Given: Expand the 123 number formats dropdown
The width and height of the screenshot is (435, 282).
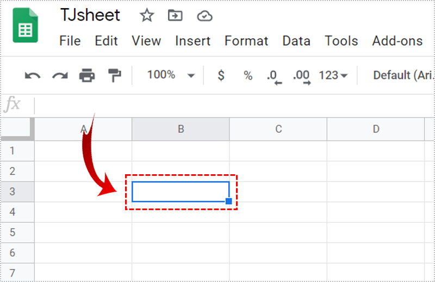Looking at the screenshot, I should 333,76.
